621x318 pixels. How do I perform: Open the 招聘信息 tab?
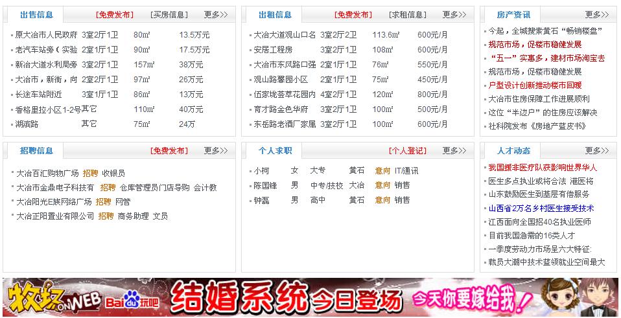point(36,151)
